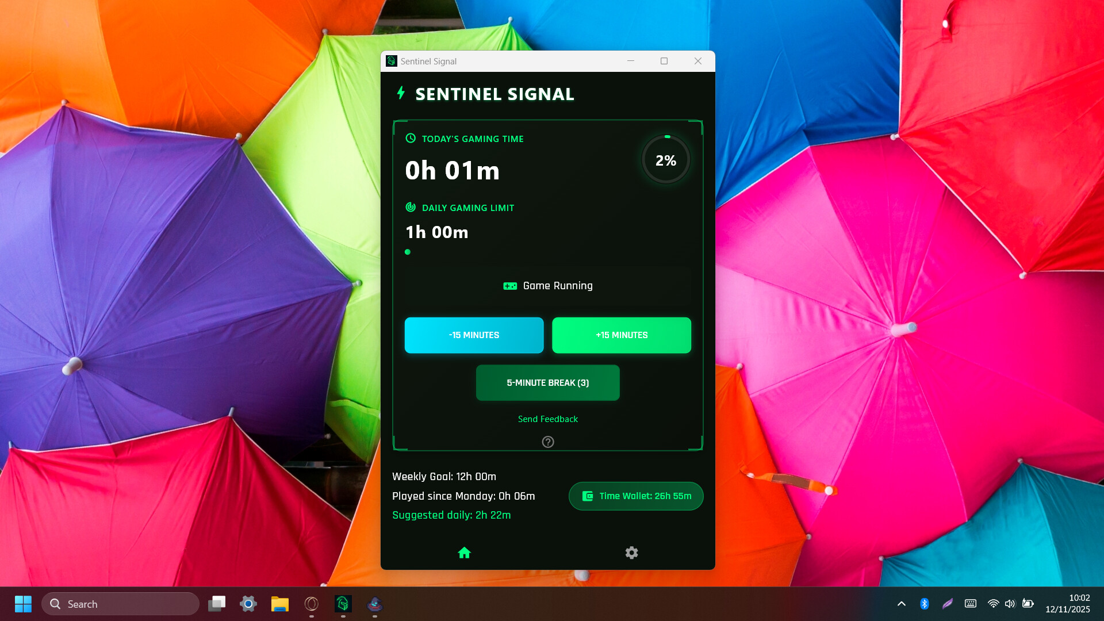This screenshot has height=621, width=1104.
Task: Open Sentinel Signal from the taskbar
Action: [x=343, y=603]
